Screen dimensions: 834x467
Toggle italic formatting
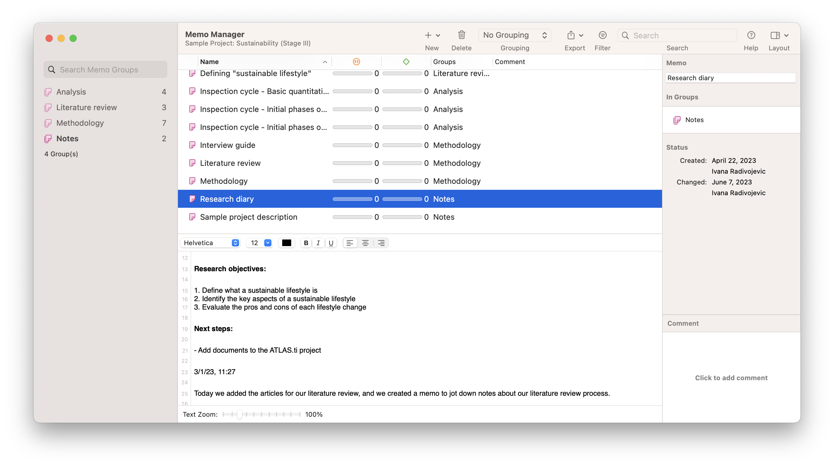318,243
